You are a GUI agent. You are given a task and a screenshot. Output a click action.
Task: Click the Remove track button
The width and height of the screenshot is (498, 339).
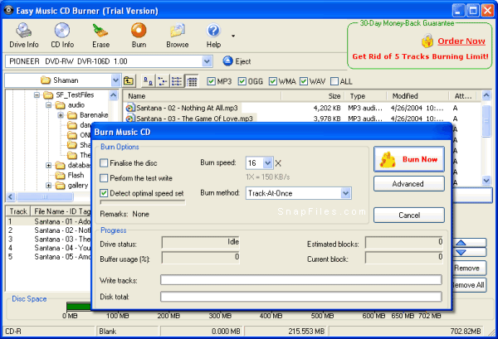click(469, 268)
